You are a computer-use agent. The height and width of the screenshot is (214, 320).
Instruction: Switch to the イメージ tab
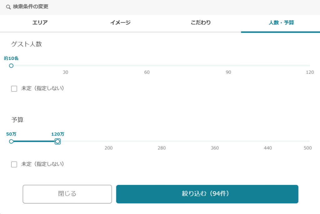pos(120,22)
